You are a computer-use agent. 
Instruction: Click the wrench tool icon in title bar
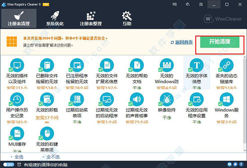tap(188, 4)
